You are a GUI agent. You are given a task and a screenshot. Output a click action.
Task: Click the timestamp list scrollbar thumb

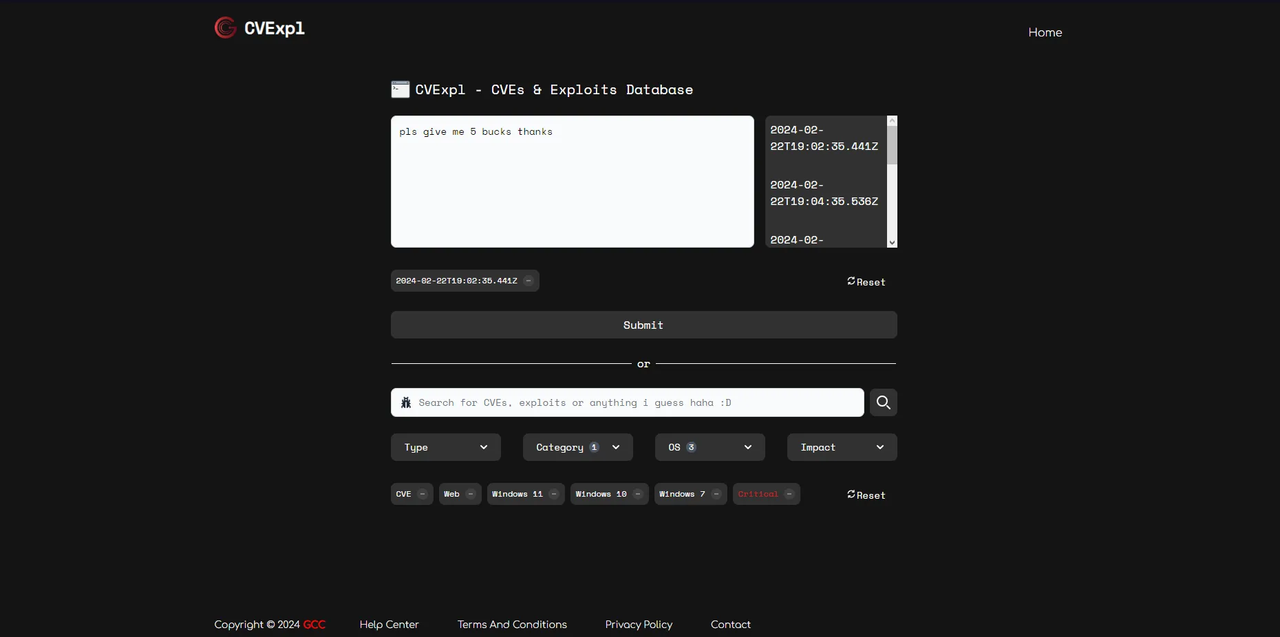tap(892, 144)
